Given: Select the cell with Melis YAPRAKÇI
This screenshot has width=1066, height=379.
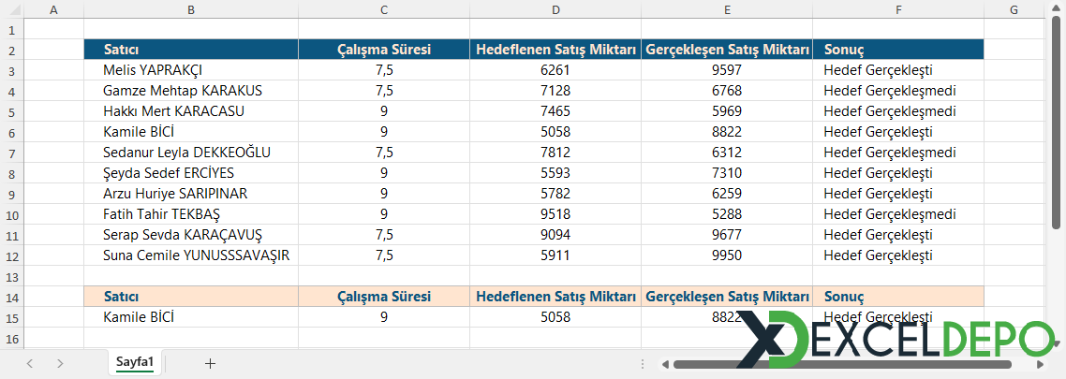Looking at the screenshot, I should 191,70.
